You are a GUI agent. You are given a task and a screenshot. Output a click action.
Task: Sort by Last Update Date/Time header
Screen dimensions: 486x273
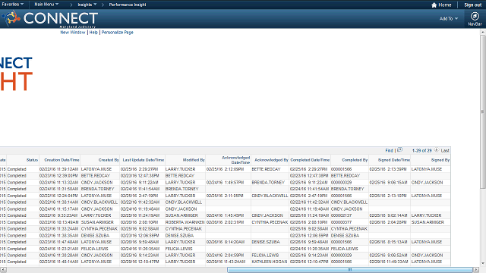tap(144, 160)
